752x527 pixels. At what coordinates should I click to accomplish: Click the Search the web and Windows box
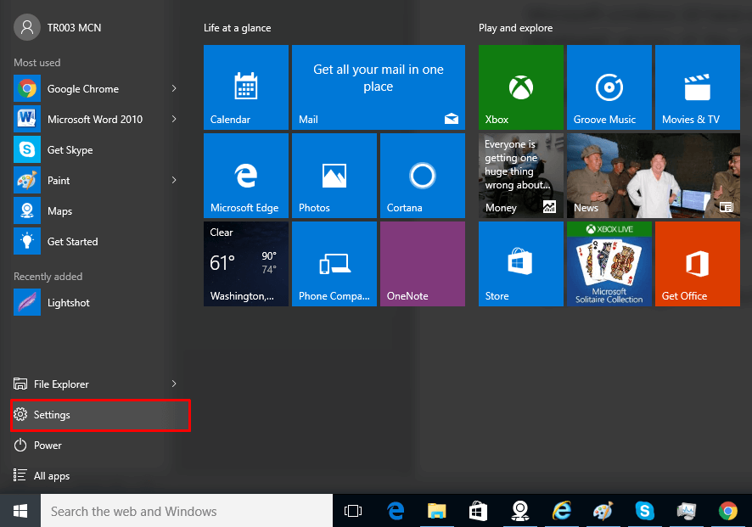[187, 511]
